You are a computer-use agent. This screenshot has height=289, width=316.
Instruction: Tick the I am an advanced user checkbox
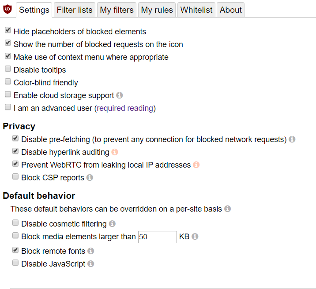click(8, 107)
